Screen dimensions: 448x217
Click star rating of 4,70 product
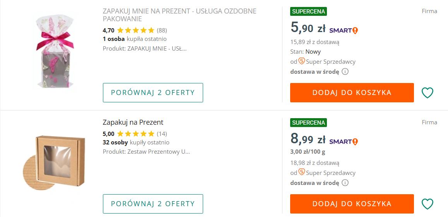click(x=135, y=30)
